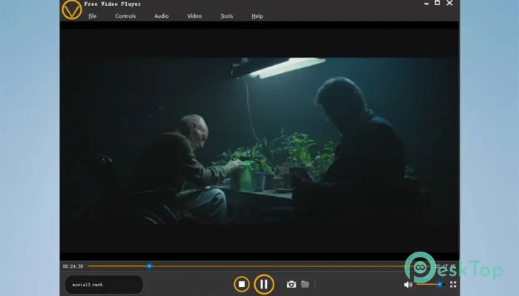Image resolution: width=519 pixels, height=296 pixels.
Task: Pause the playing video
Action: point(264,284)
